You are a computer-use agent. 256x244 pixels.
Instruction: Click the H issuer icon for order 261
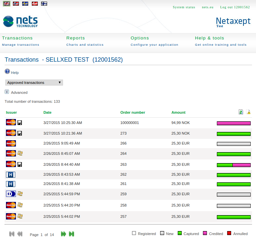coord(11,184)
